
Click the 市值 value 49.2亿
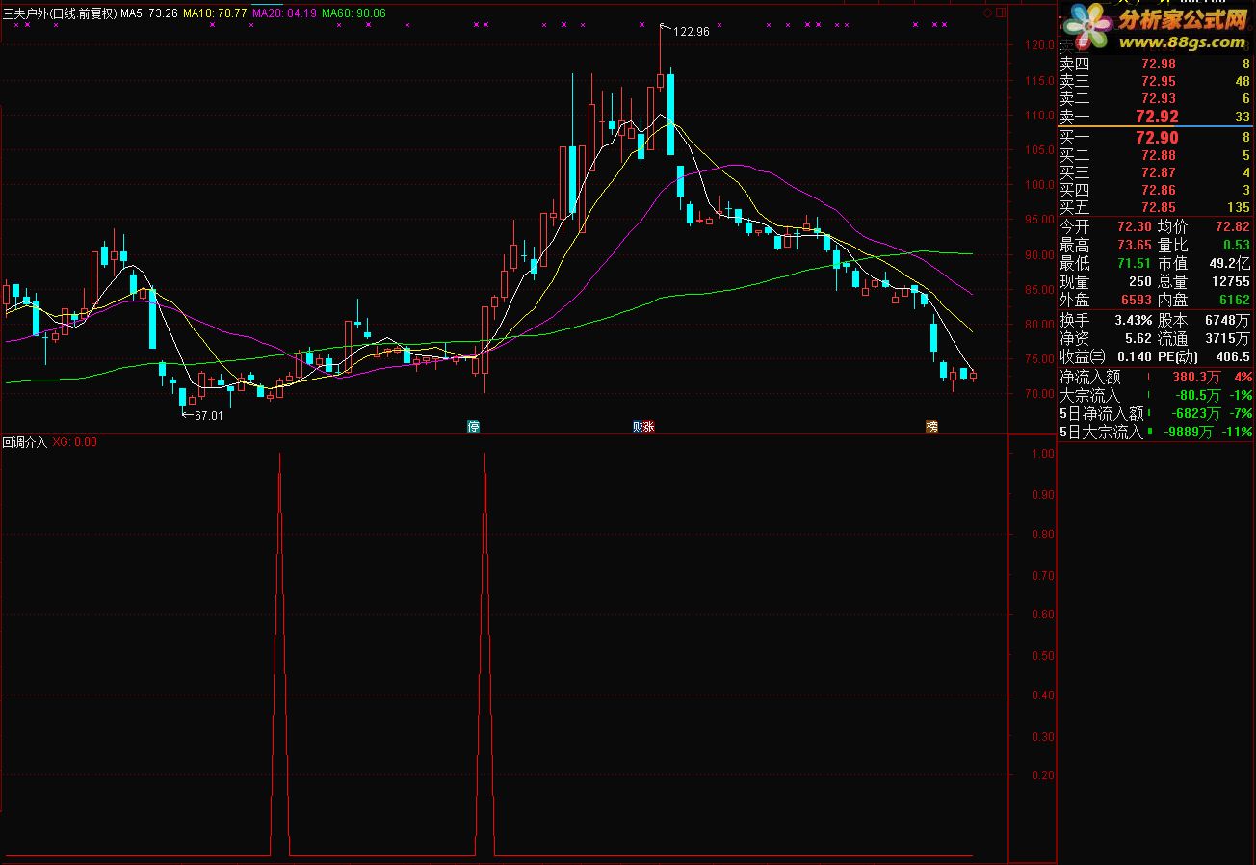tap(1230, 263)
